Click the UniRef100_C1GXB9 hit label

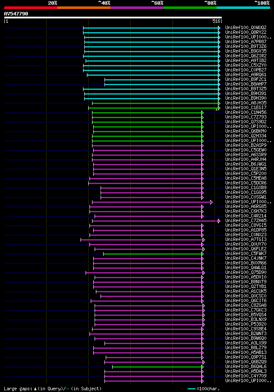click(246, 187)
